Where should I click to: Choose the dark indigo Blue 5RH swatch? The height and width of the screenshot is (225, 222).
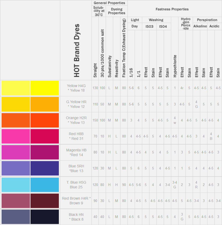[x=45, y=168]
